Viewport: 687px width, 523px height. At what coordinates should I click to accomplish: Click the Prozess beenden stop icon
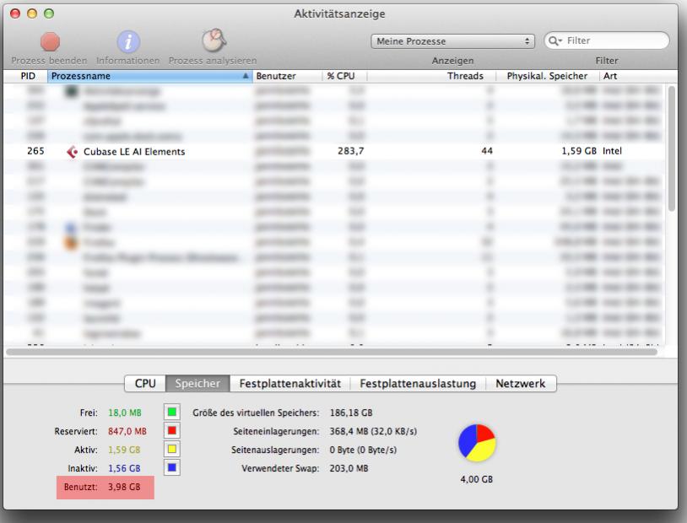point(49,42)
